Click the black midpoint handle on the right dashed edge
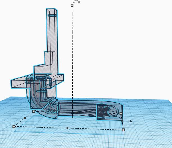This screenshot has height=148, width=172. coord(122,121)
